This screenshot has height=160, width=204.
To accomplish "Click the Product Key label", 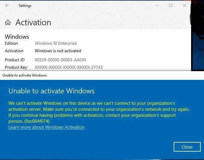I will click(16, 67).
